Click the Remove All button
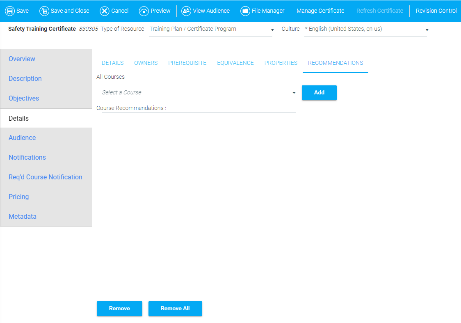Image resolution: width=461 pixels, height=323 pixels. [x=175, y=309]
